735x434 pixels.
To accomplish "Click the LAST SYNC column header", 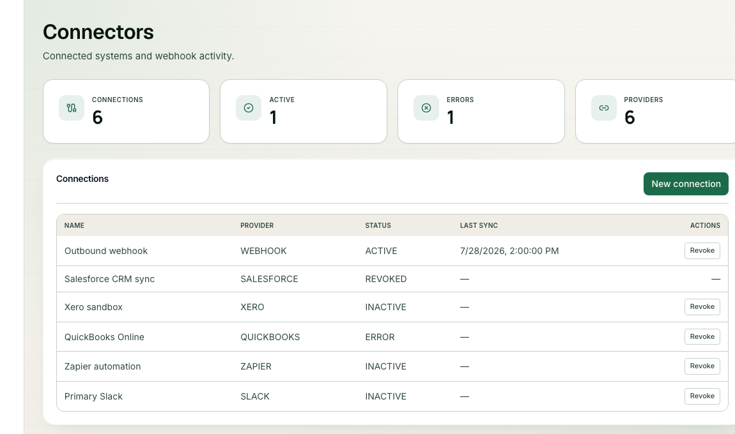I will tap(479, 226).
